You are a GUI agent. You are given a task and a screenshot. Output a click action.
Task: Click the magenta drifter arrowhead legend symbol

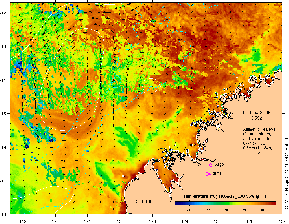209,174
